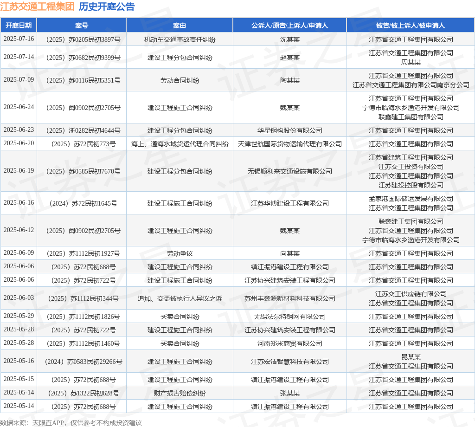Click 天津世航国际货物运输代理有限公司
The image size is (475, 427).
pos(289,144)
